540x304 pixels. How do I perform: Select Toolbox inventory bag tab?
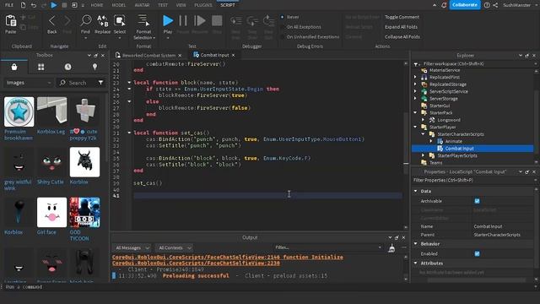(x=14, y=67)
